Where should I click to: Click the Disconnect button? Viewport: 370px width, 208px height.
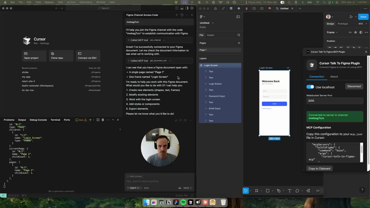pos(354,86)
